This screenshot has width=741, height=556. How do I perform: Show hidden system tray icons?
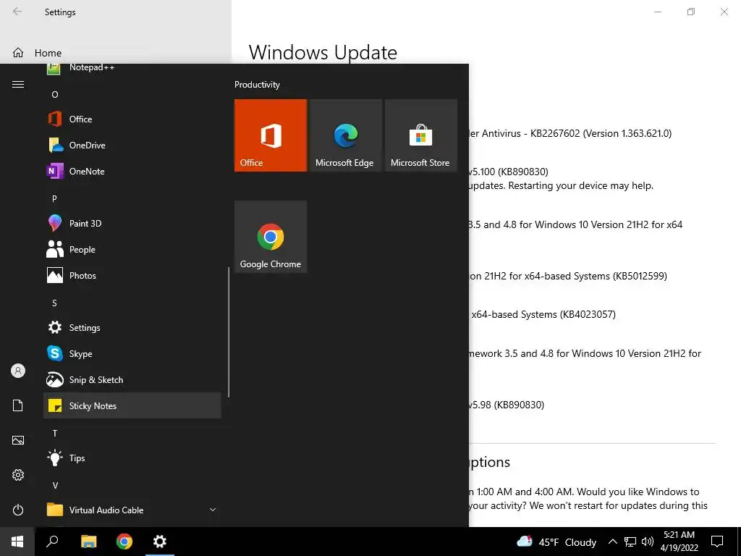[612, 542]
